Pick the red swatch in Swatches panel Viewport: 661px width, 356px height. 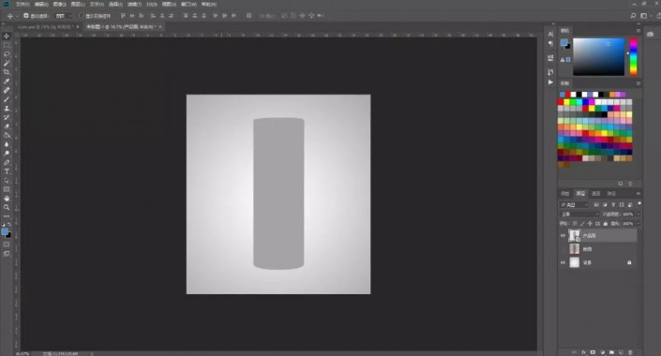coord(561,102)
